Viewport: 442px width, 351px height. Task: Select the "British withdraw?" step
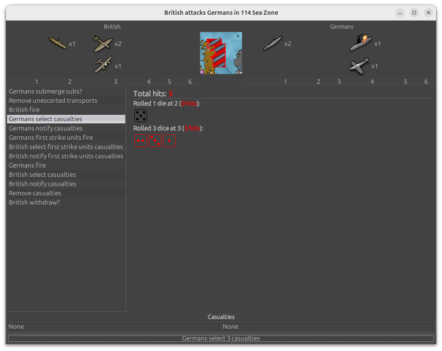pyautogui.click(x=34, y=202)
